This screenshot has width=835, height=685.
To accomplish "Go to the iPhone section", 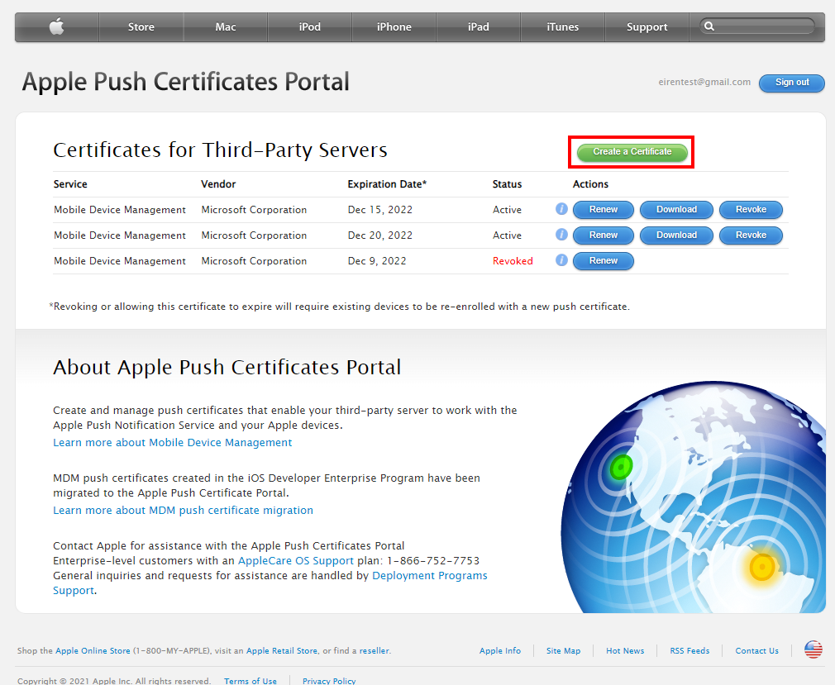I will coord(394,26).
